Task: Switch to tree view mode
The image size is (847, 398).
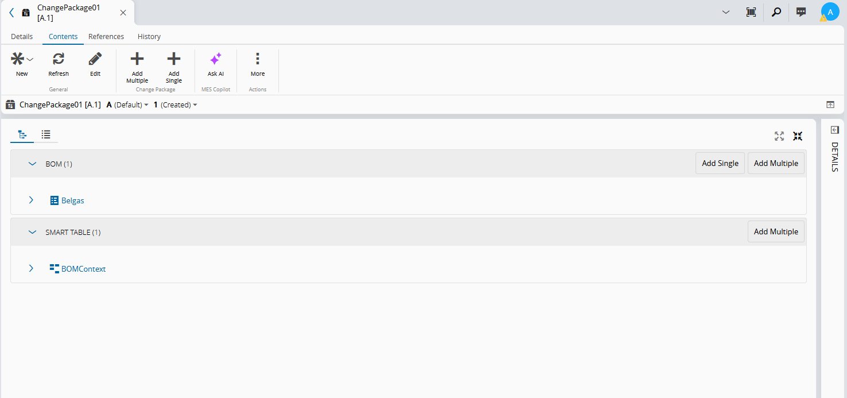Action: 22,134
